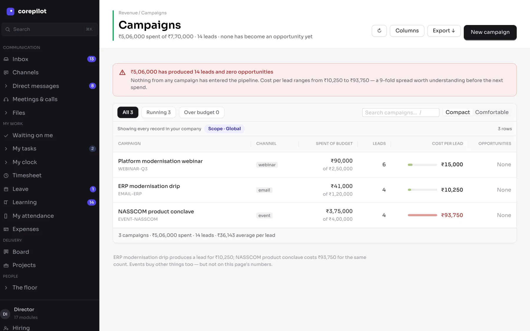
Task: Click the Inbox 13 unread badge
Action: click(92, 59)
